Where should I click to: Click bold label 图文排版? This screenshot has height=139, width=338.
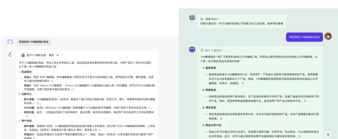29,99
